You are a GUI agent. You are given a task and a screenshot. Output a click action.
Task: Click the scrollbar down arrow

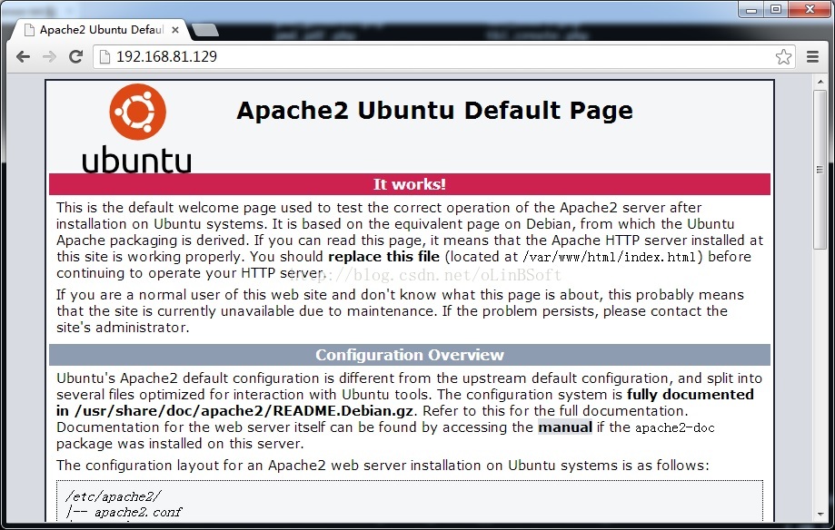coord(820,514)
